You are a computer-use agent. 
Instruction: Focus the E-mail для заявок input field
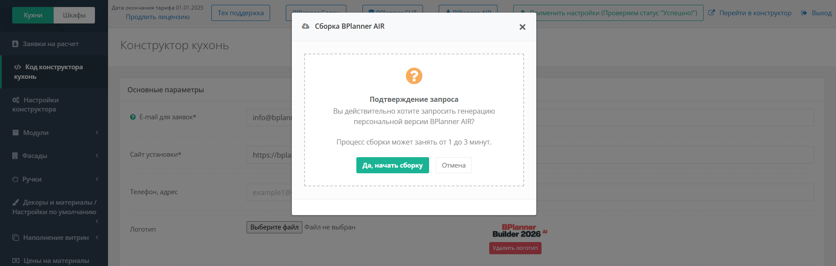pos(530,118)
